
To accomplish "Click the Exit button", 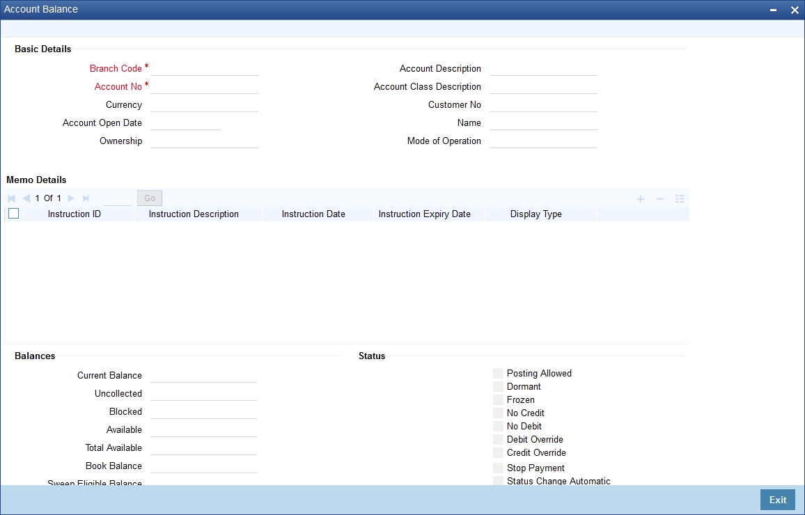I will pyautogui.click(x=777, y=500).
